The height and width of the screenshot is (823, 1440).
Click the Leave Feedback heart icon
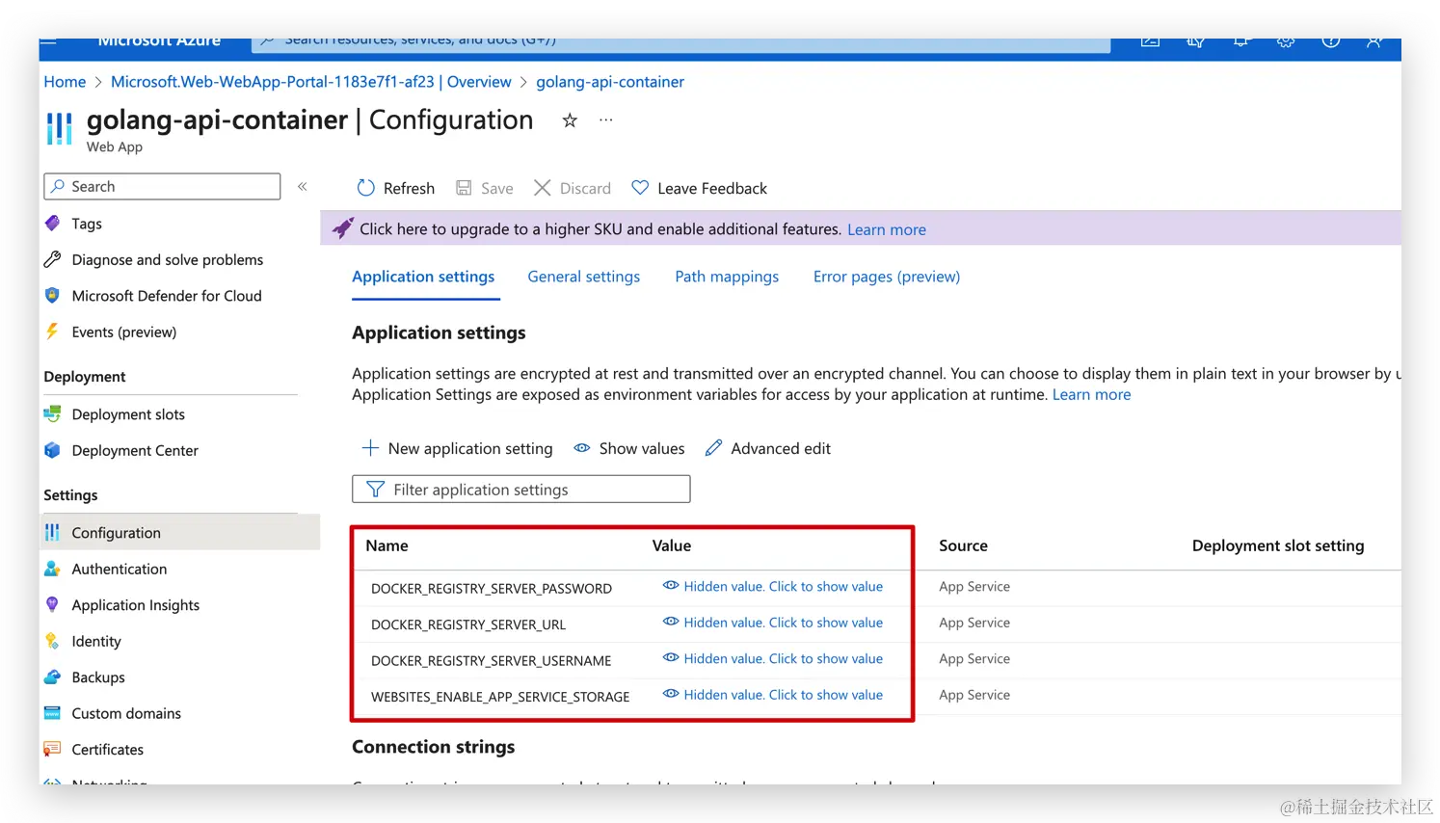(640, 188)
